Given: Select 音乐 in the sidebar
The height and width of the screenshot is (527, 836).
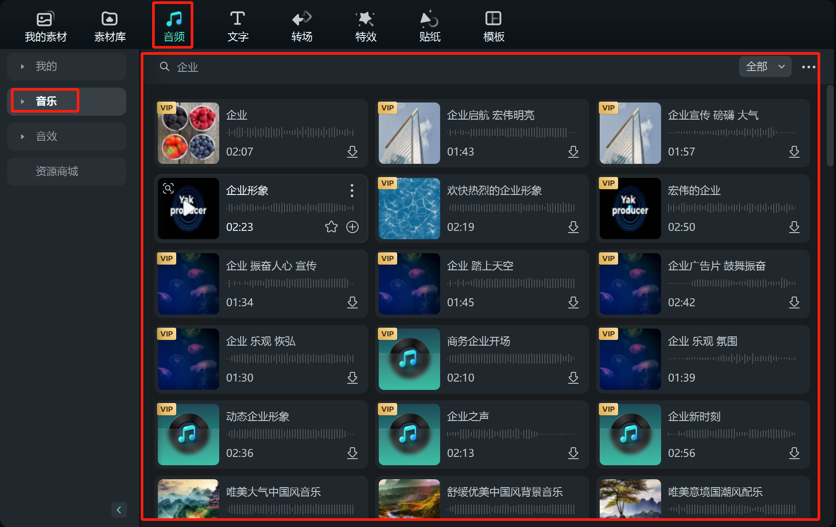Looking at the screenshot, I should click(46, 101).
